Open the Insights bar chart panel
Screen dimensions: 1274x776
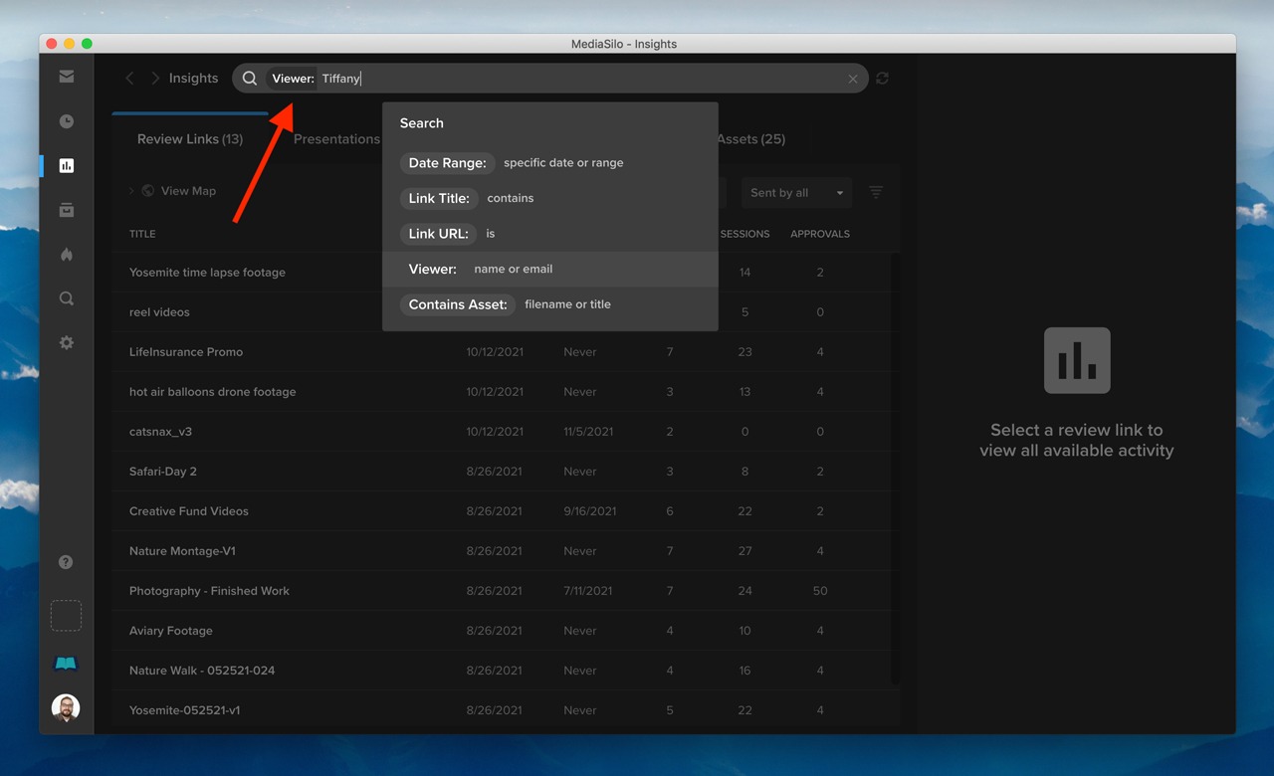tap(66, 165)
